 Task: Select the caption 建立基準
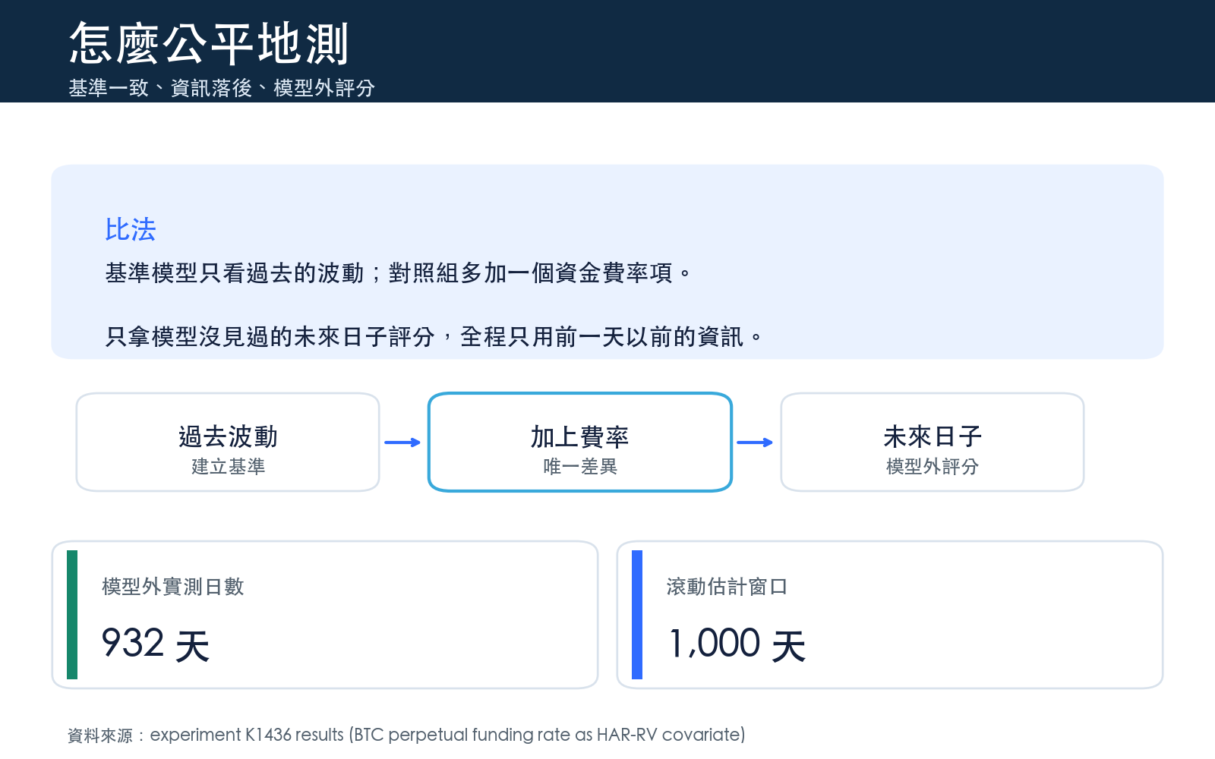click(228, 466)
